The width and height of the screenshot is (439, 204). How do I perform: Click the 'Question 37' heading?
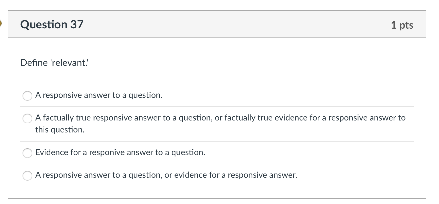click(52, 24)
